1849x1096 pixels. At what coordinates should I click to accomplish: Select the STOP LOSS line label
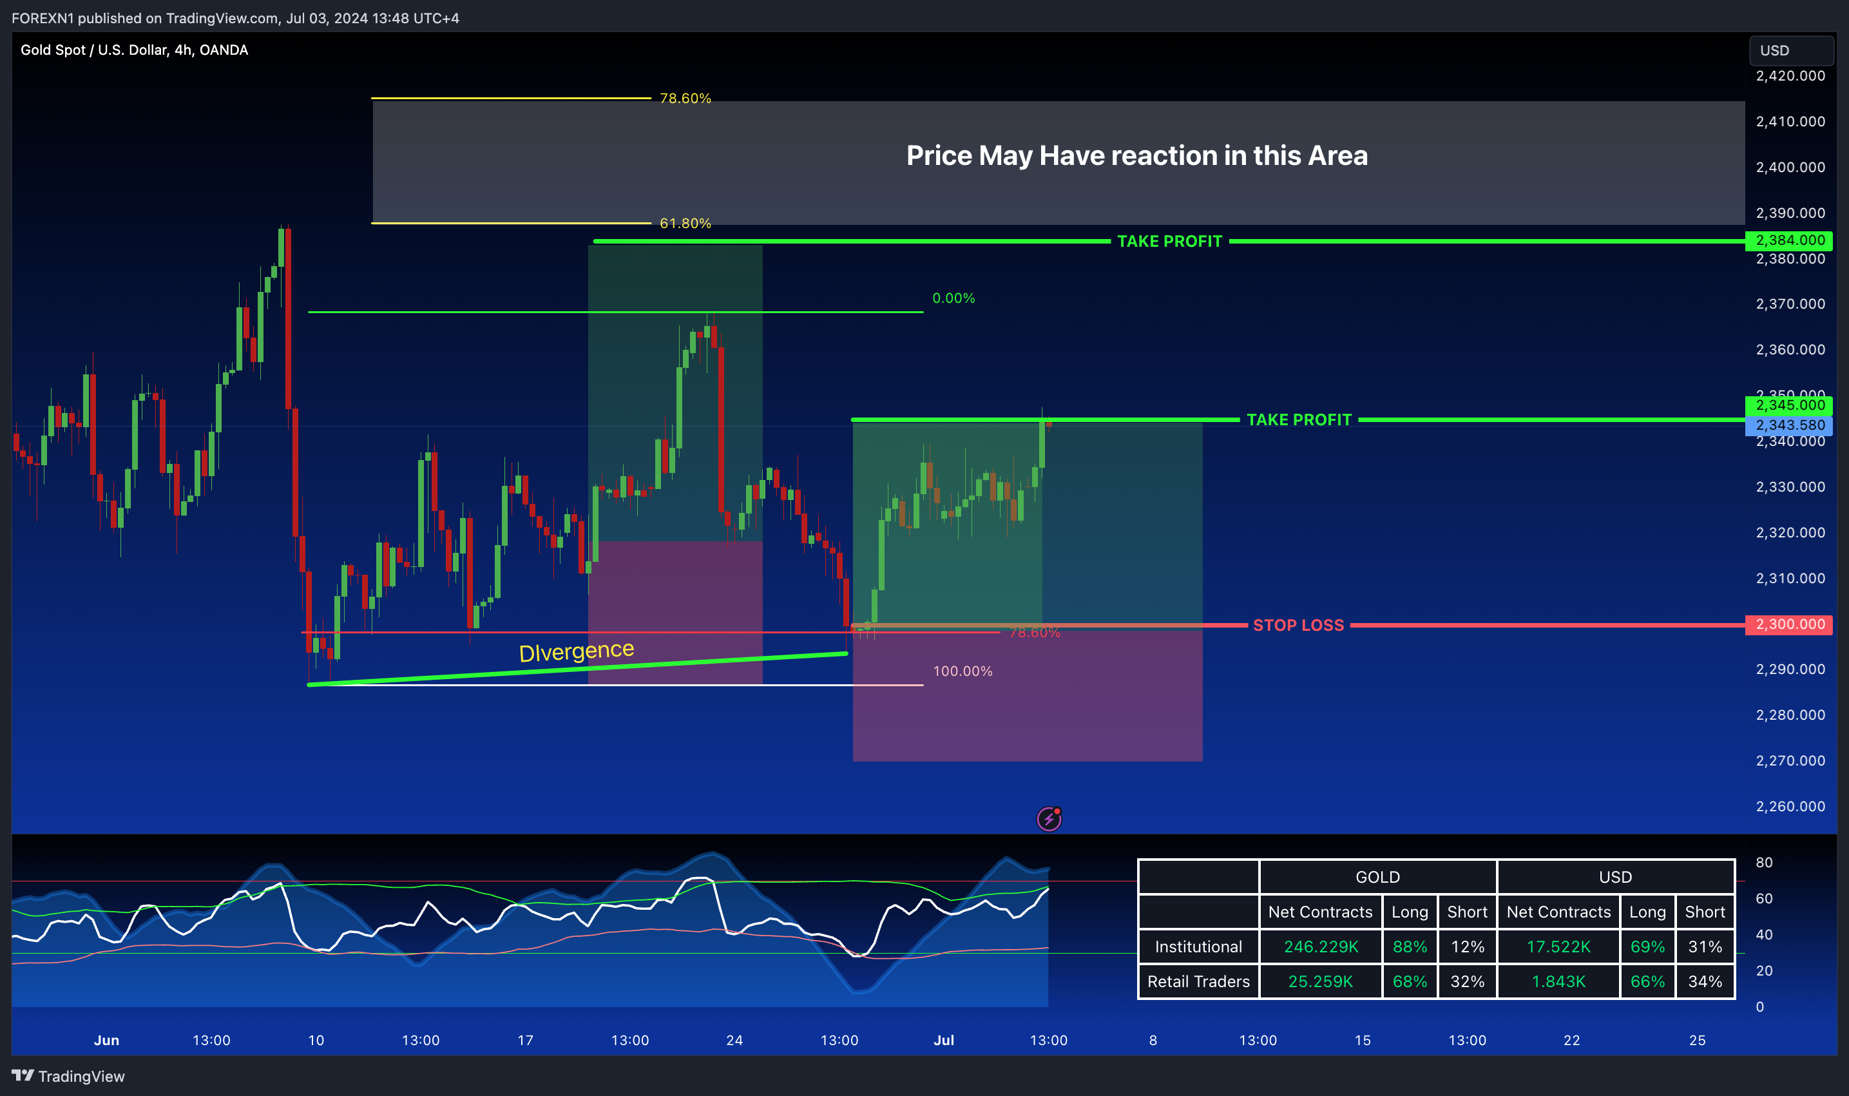pos(1298,625)
